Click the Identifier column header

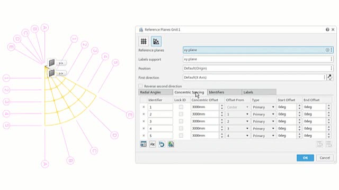tap(155, 100)
